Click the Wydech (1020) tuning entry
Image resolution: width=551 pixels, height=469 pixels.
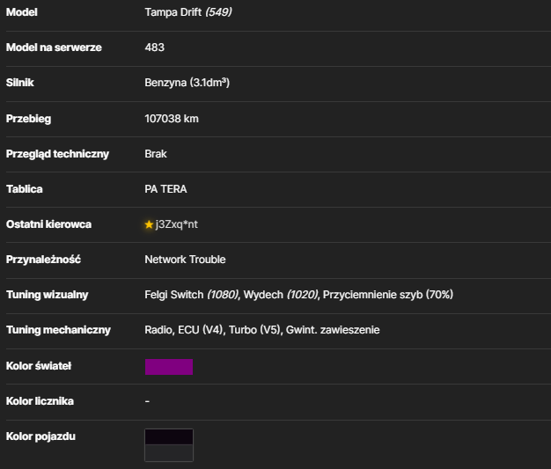[x=281, y=295]
